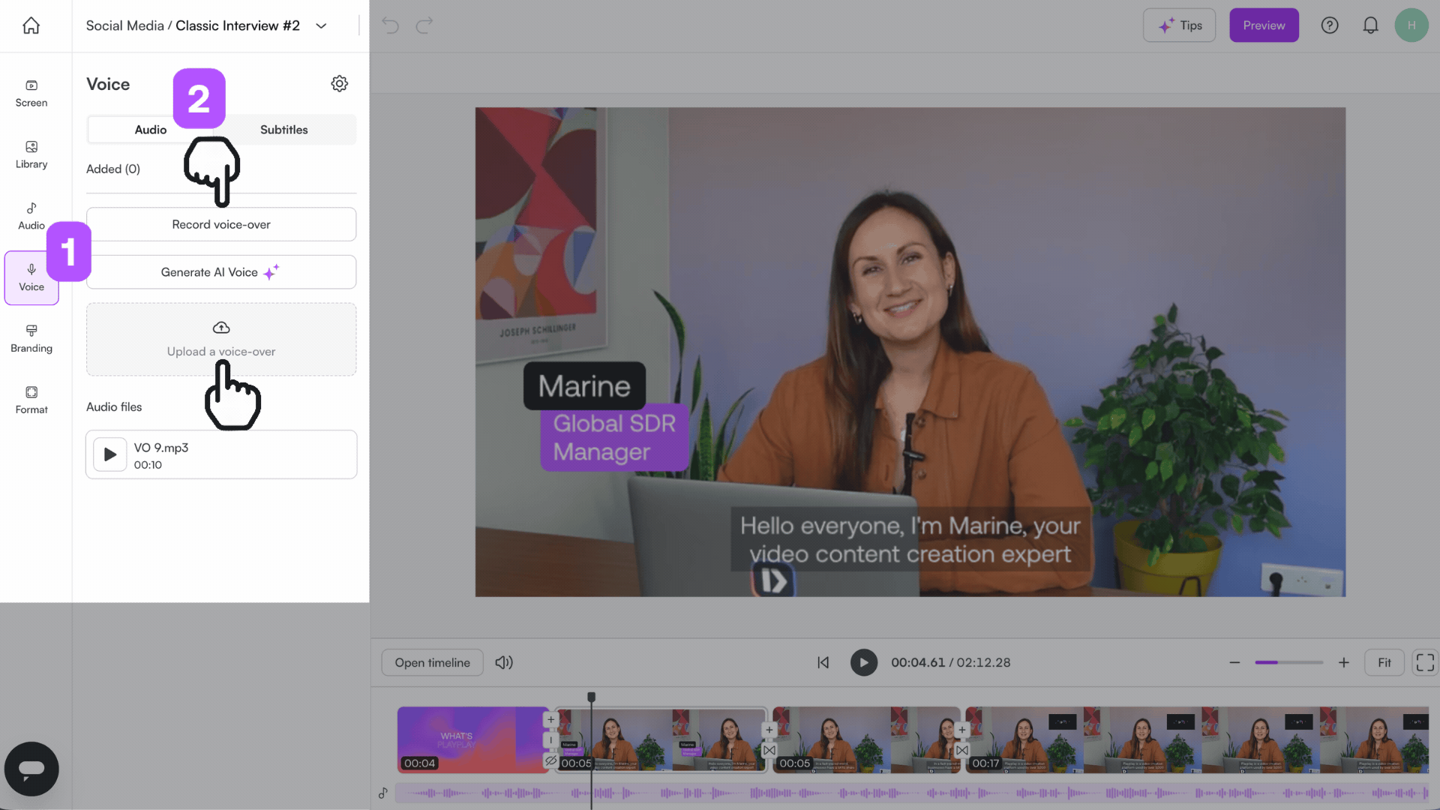The width and height of the screenshot is (1440, 810).
Task: Click the purple Preview button
Action: pos(1264,25)
